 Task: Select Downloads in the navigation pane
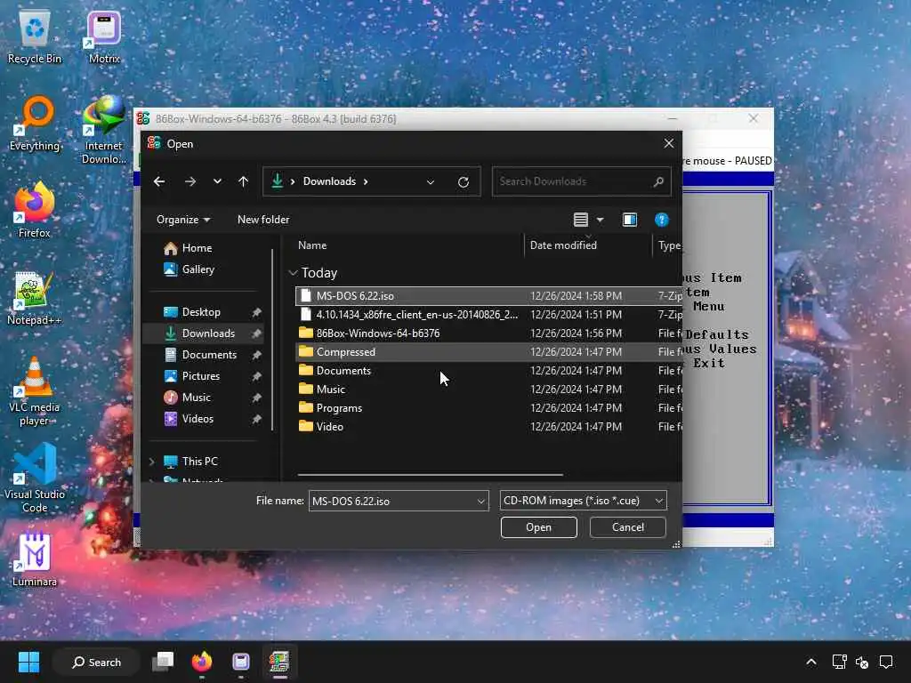coord(208,333)
